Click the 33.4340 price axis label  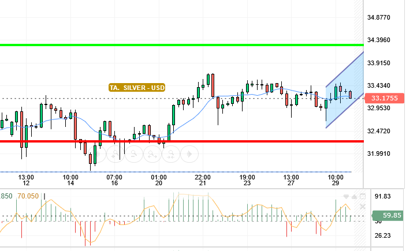[x=378, y=85]
